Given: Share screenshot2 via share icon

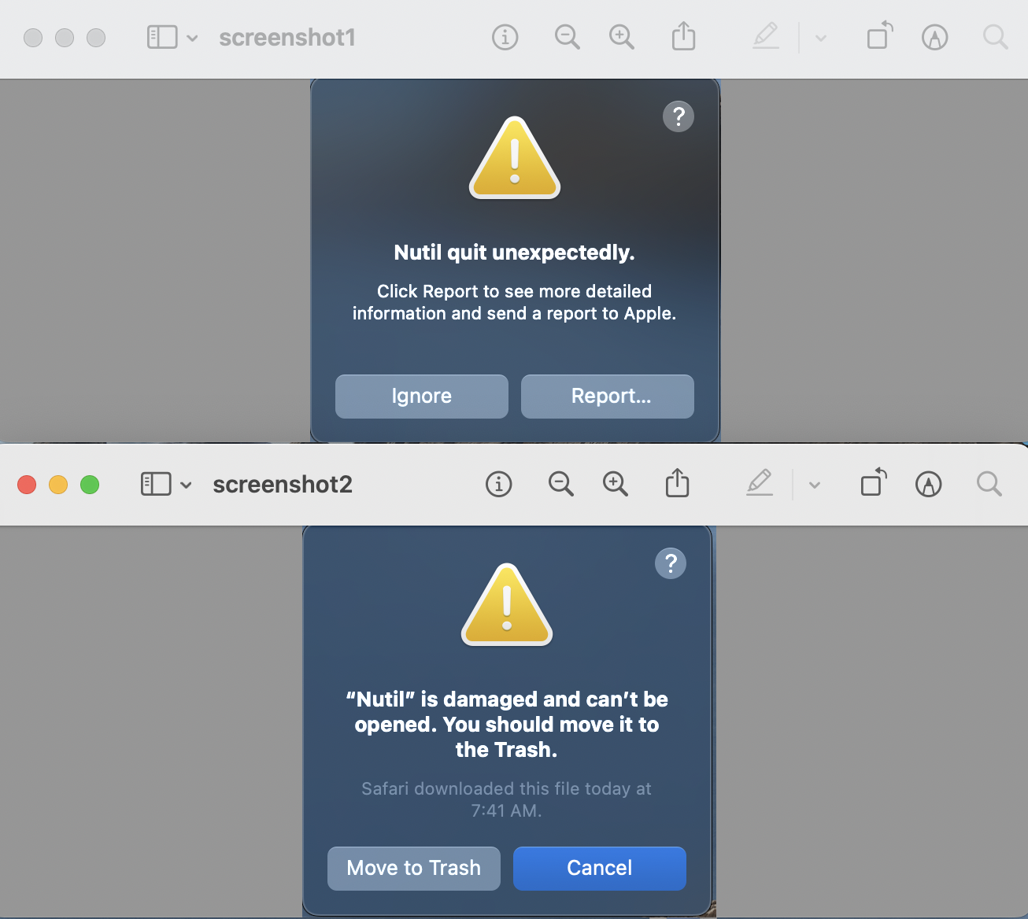Looking at the screenshot, I should [677, 483].
